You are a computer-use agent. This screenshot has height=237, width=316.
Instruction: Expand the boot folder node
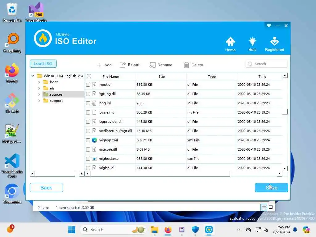click(39, 82)
